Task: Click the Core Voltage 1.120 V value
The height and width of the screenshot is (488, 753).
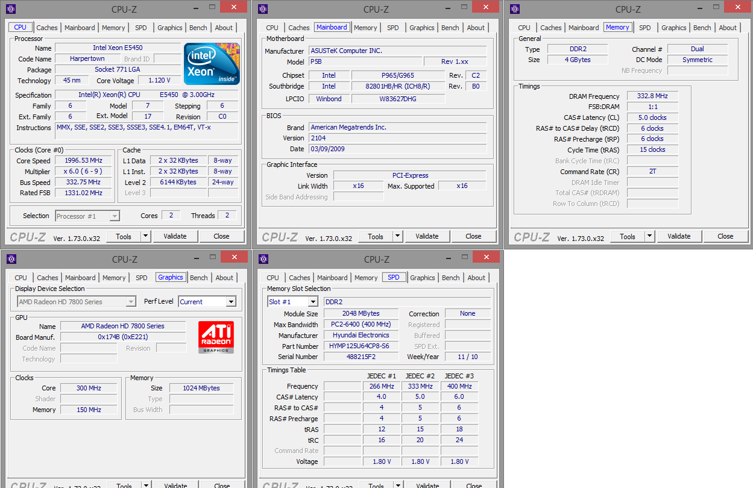Action: pyautogui.click(x=159, y=80)
